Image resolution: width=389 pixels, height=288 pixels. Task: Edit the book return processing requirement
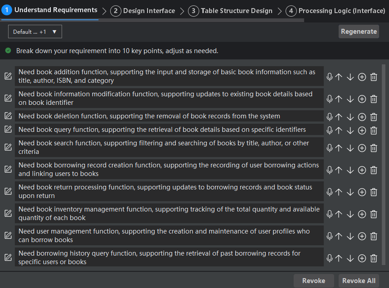pyautogui.click(x=8, y=191)
